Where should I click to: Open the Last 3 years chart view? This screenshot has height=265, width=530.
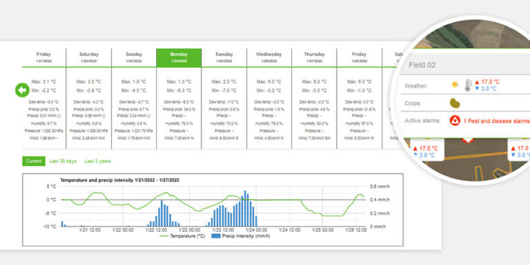(x=98, y=161)
